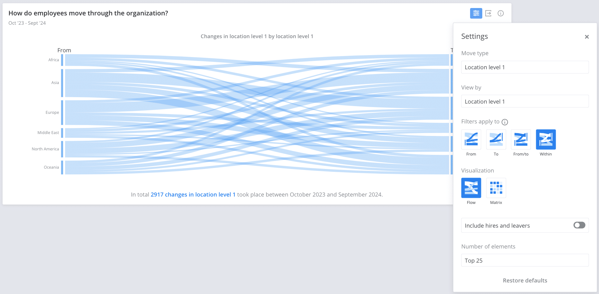The image size is (599, 294).
Task: Click Restore defaults
Action: pyautogui.click(x=525, y=280)
